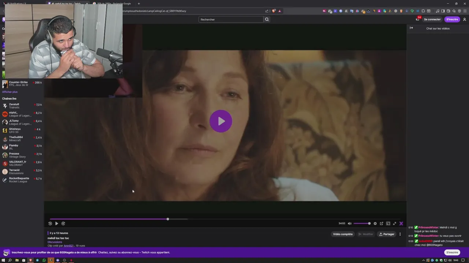The height and width of the screenshot is (263, 469).
Task: Open the user account menu icon
Action: tap(465, 19)
